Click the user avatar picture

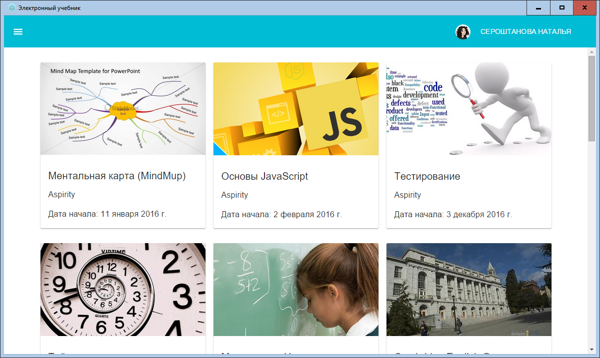[x=463, y=32]
